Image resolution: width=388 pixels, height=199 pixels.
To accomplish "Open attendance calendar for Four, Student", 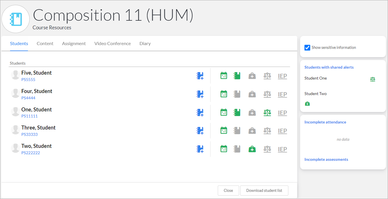I will pyautogui.click(x=224, y=94).
